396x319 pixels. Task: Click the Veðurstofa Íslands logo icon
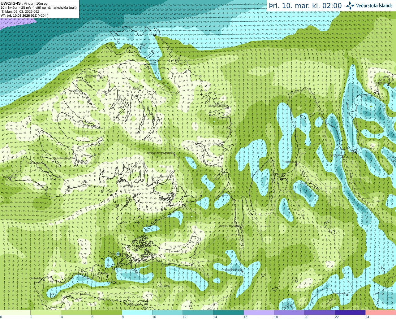tap(350, 6)
